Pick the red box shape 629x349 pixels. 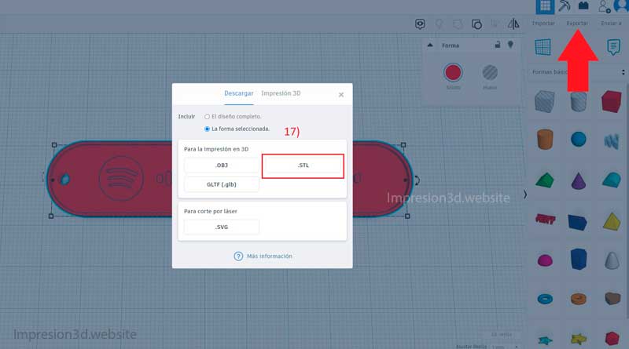612,101
